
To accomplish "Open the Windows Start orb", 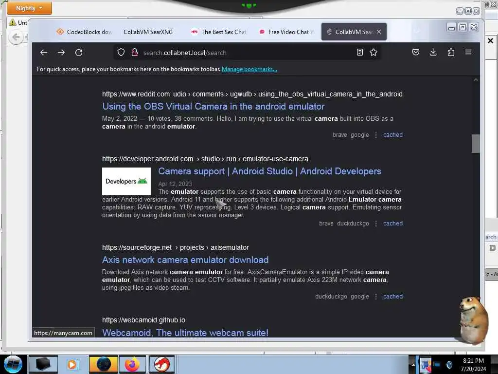I will tap(13, 364).
